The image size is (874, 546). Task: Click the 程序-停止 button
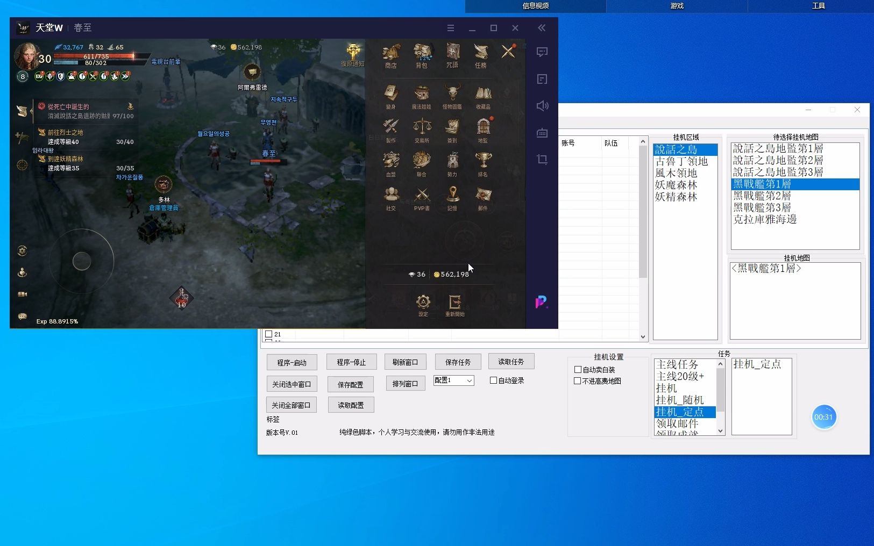[351, 363]
